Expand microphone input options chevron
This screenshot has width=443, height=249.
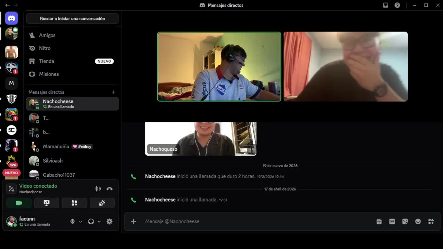(81, 222)
